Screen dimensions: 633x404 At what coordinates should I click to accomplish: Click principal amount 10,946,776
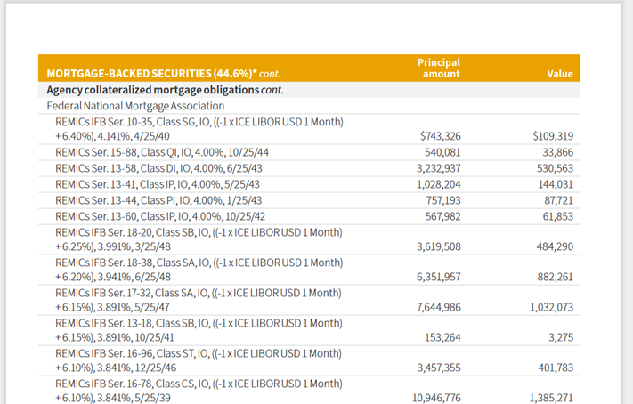tap(436, 399)
